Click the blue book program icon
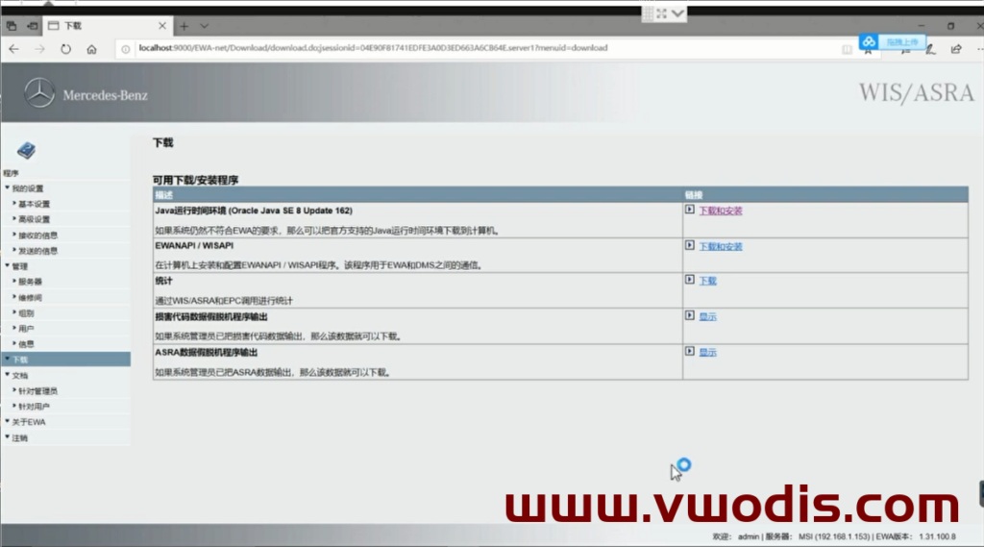 click(26, 150)
